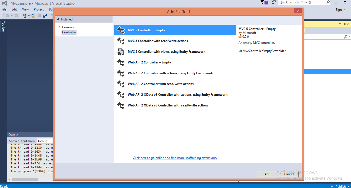Click Id: MvcControllerEmptyScaffolder text

click(262, 51)
